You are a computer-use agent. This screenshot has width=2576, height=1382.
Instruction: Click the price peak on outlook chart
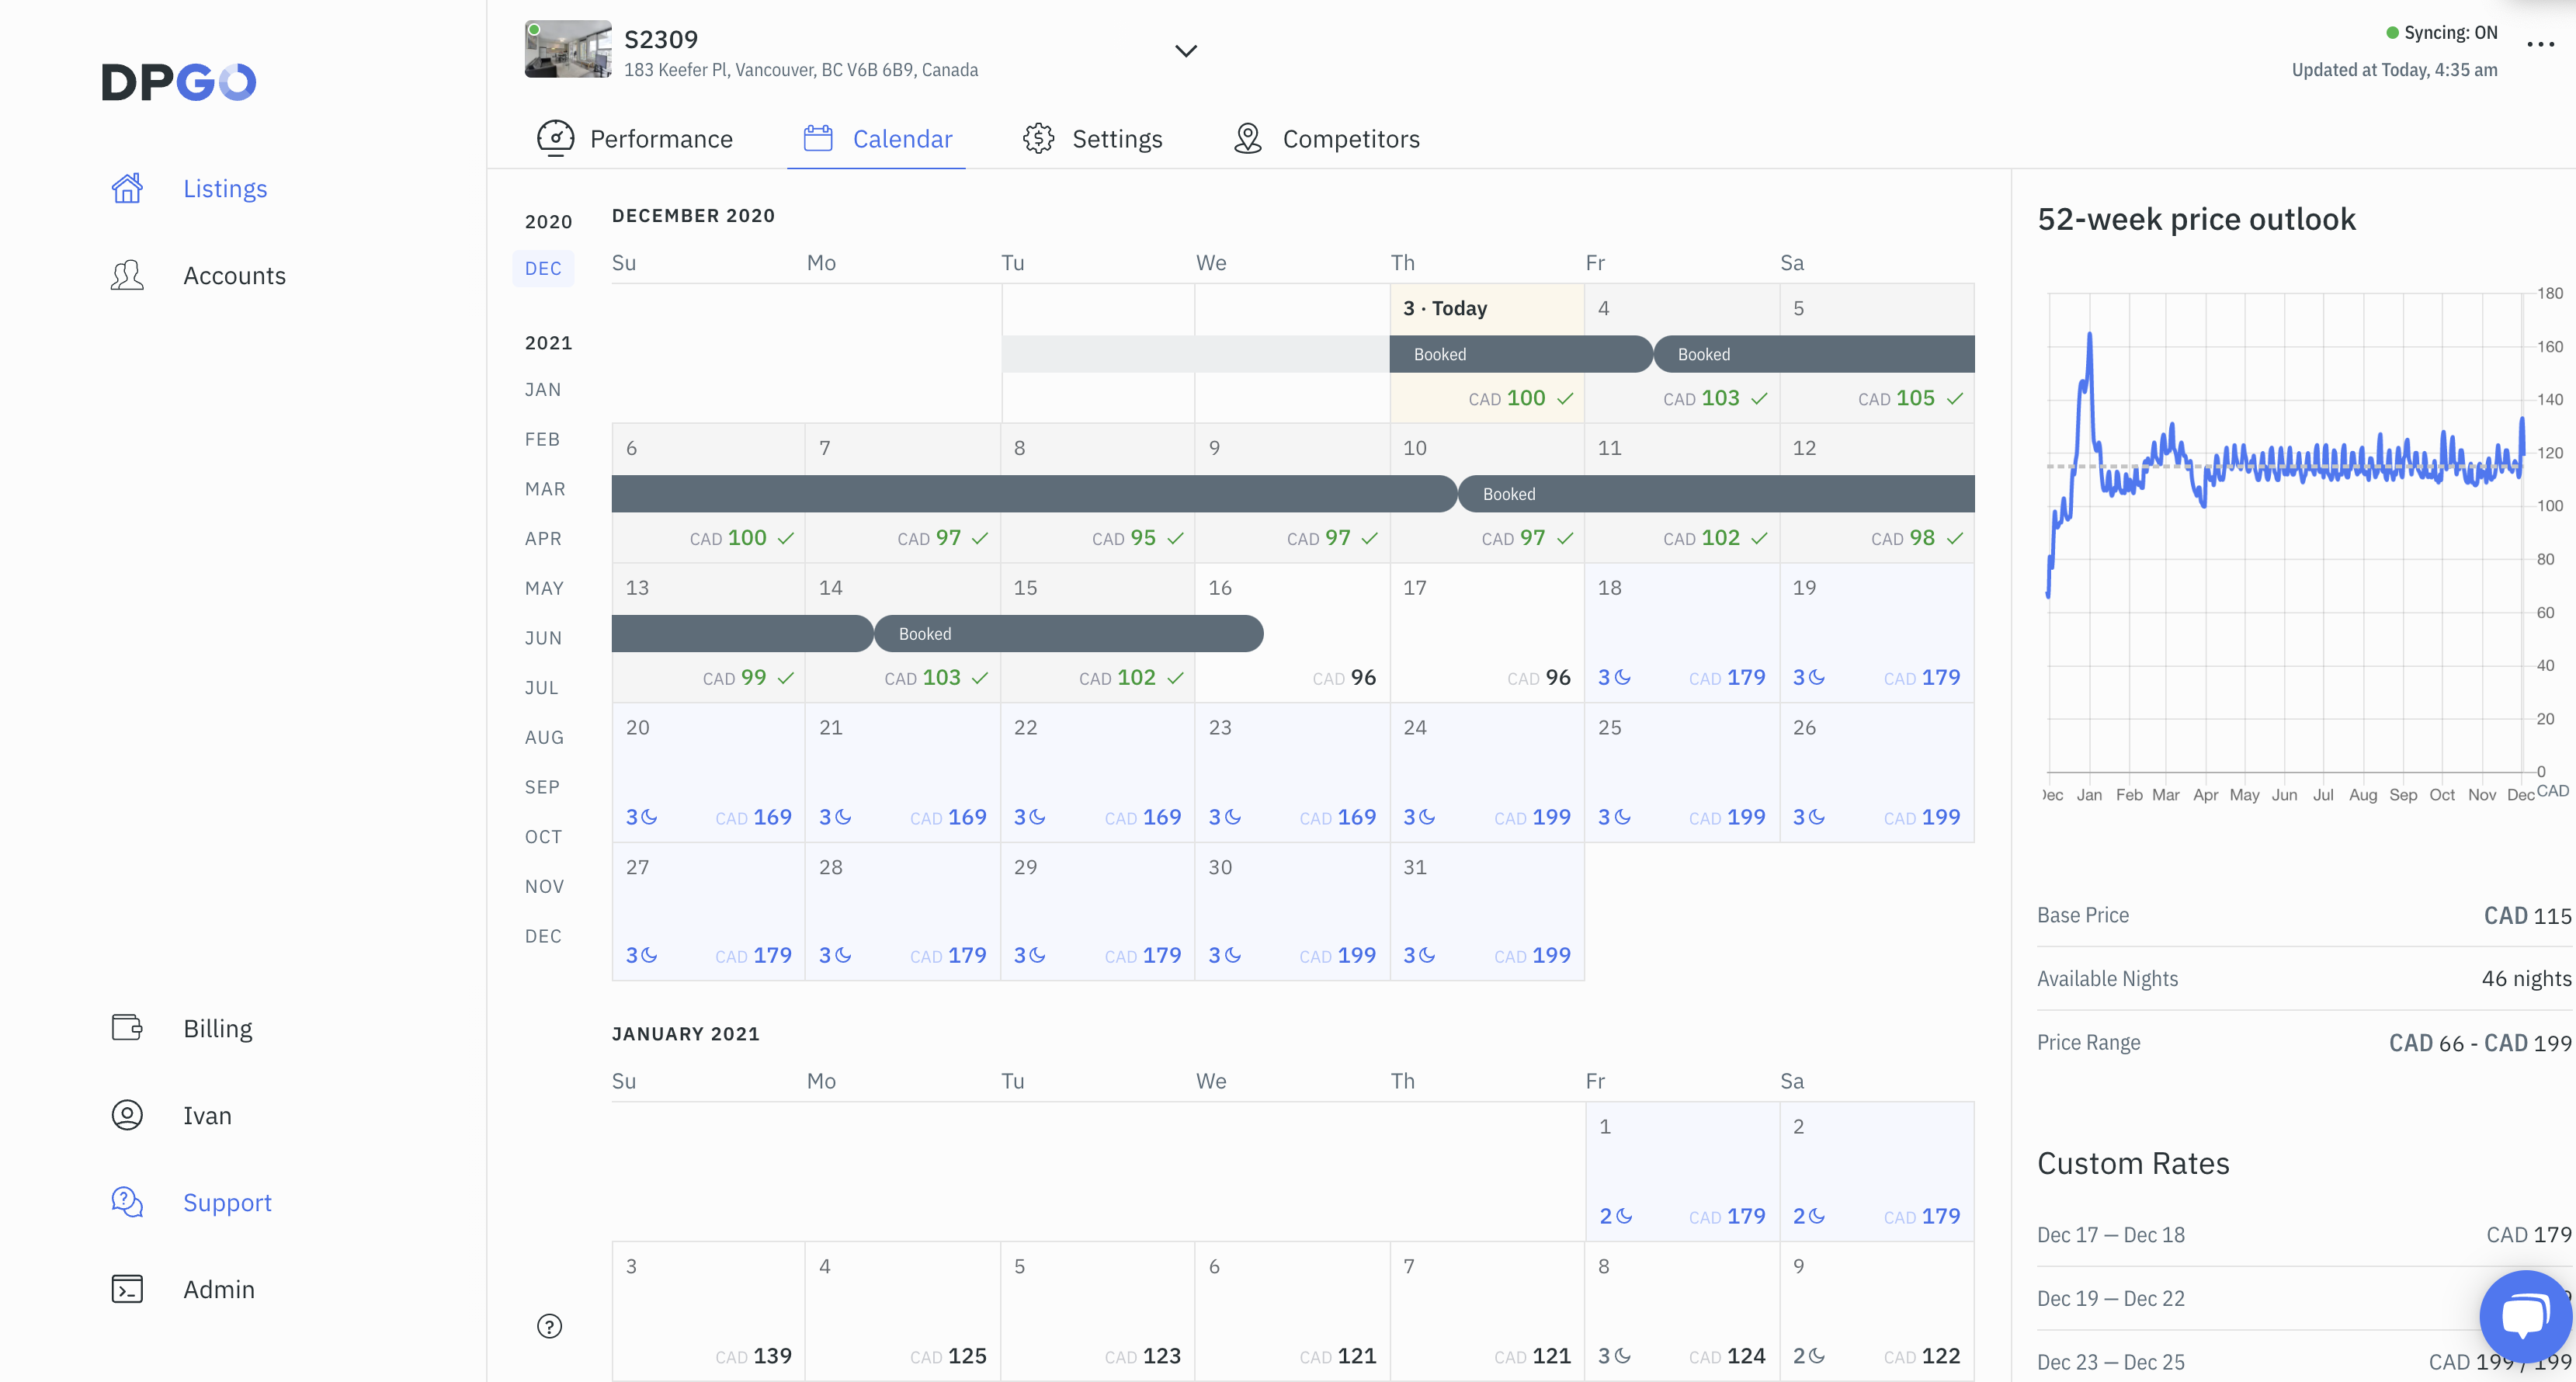[x=2089, y=336]
